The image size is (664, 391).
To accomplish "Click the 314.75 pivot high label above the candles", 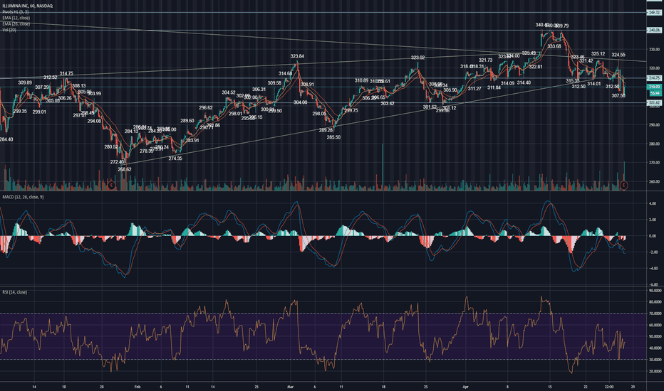I will 66,73.
